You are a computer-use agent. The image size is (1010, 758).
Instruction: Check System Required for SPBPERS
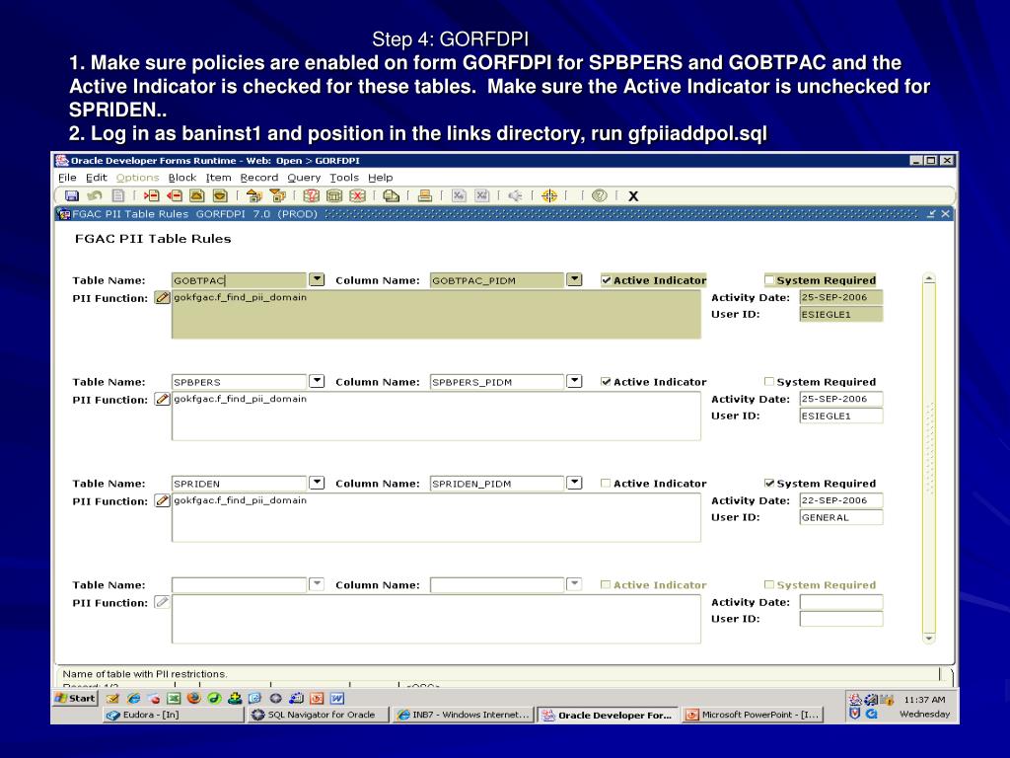(769, 382)
